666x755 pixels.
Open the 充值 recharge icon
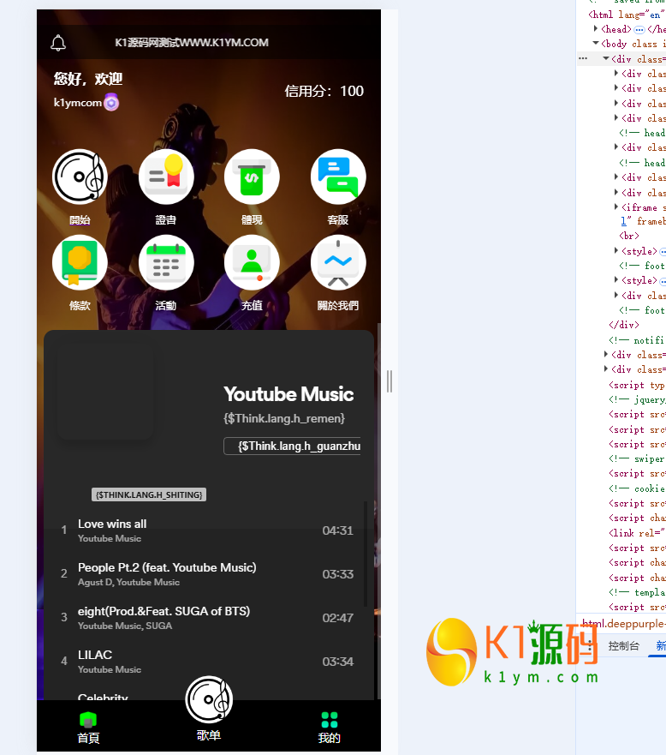click(x=252, y=262)
